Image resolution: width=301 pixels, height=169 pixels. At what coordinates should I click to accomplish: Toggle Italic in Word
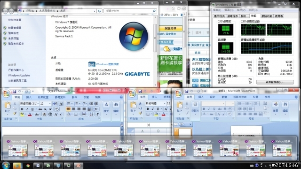point(27,109)
